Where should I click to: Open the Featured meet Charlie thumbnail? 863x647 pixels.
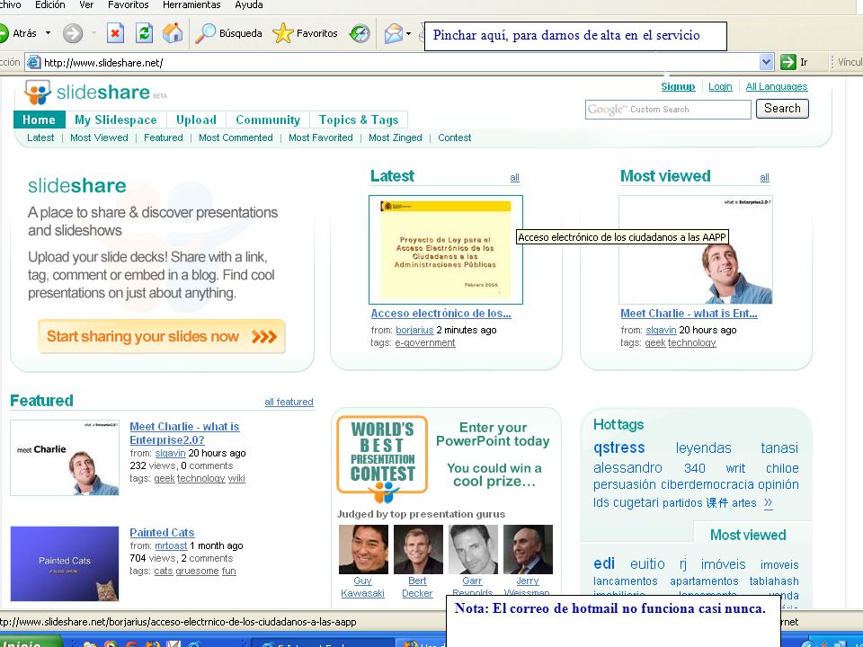pyautogui.click(x=65, y=457)
